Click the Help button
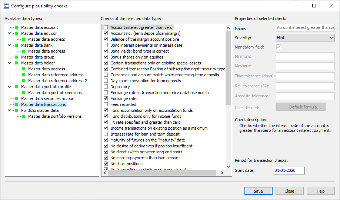The height and width of the screenshot is (200, 340). pos(320,191)
